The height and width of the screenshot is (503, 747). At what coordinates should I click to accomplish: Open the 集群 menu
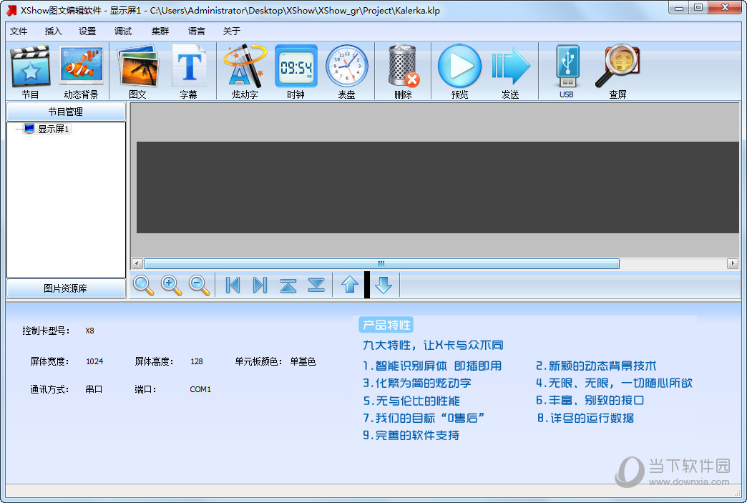pos(160,31)
